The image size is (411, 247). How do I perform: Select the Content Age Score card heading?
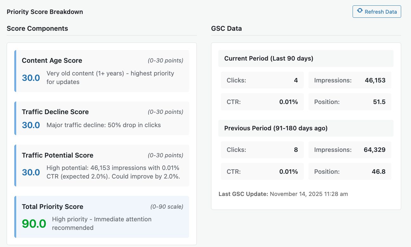pos(52,61)
